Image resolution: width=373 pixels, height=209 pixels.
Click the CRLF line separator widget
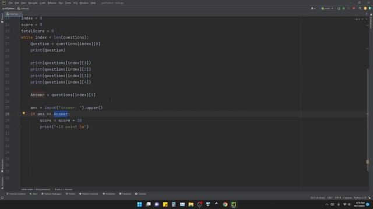point(330,197)
